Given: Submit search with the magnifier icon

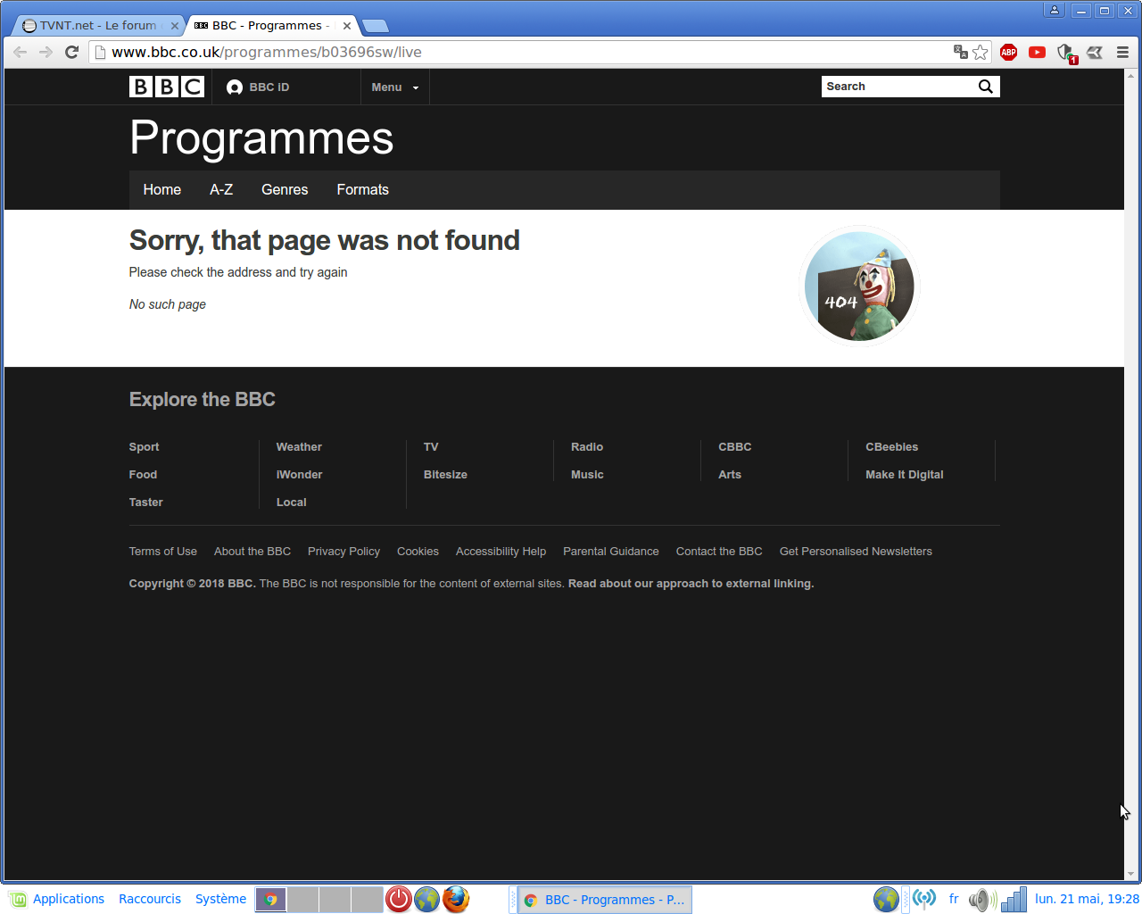Looking at the screenshot, I should click(985, 87).
